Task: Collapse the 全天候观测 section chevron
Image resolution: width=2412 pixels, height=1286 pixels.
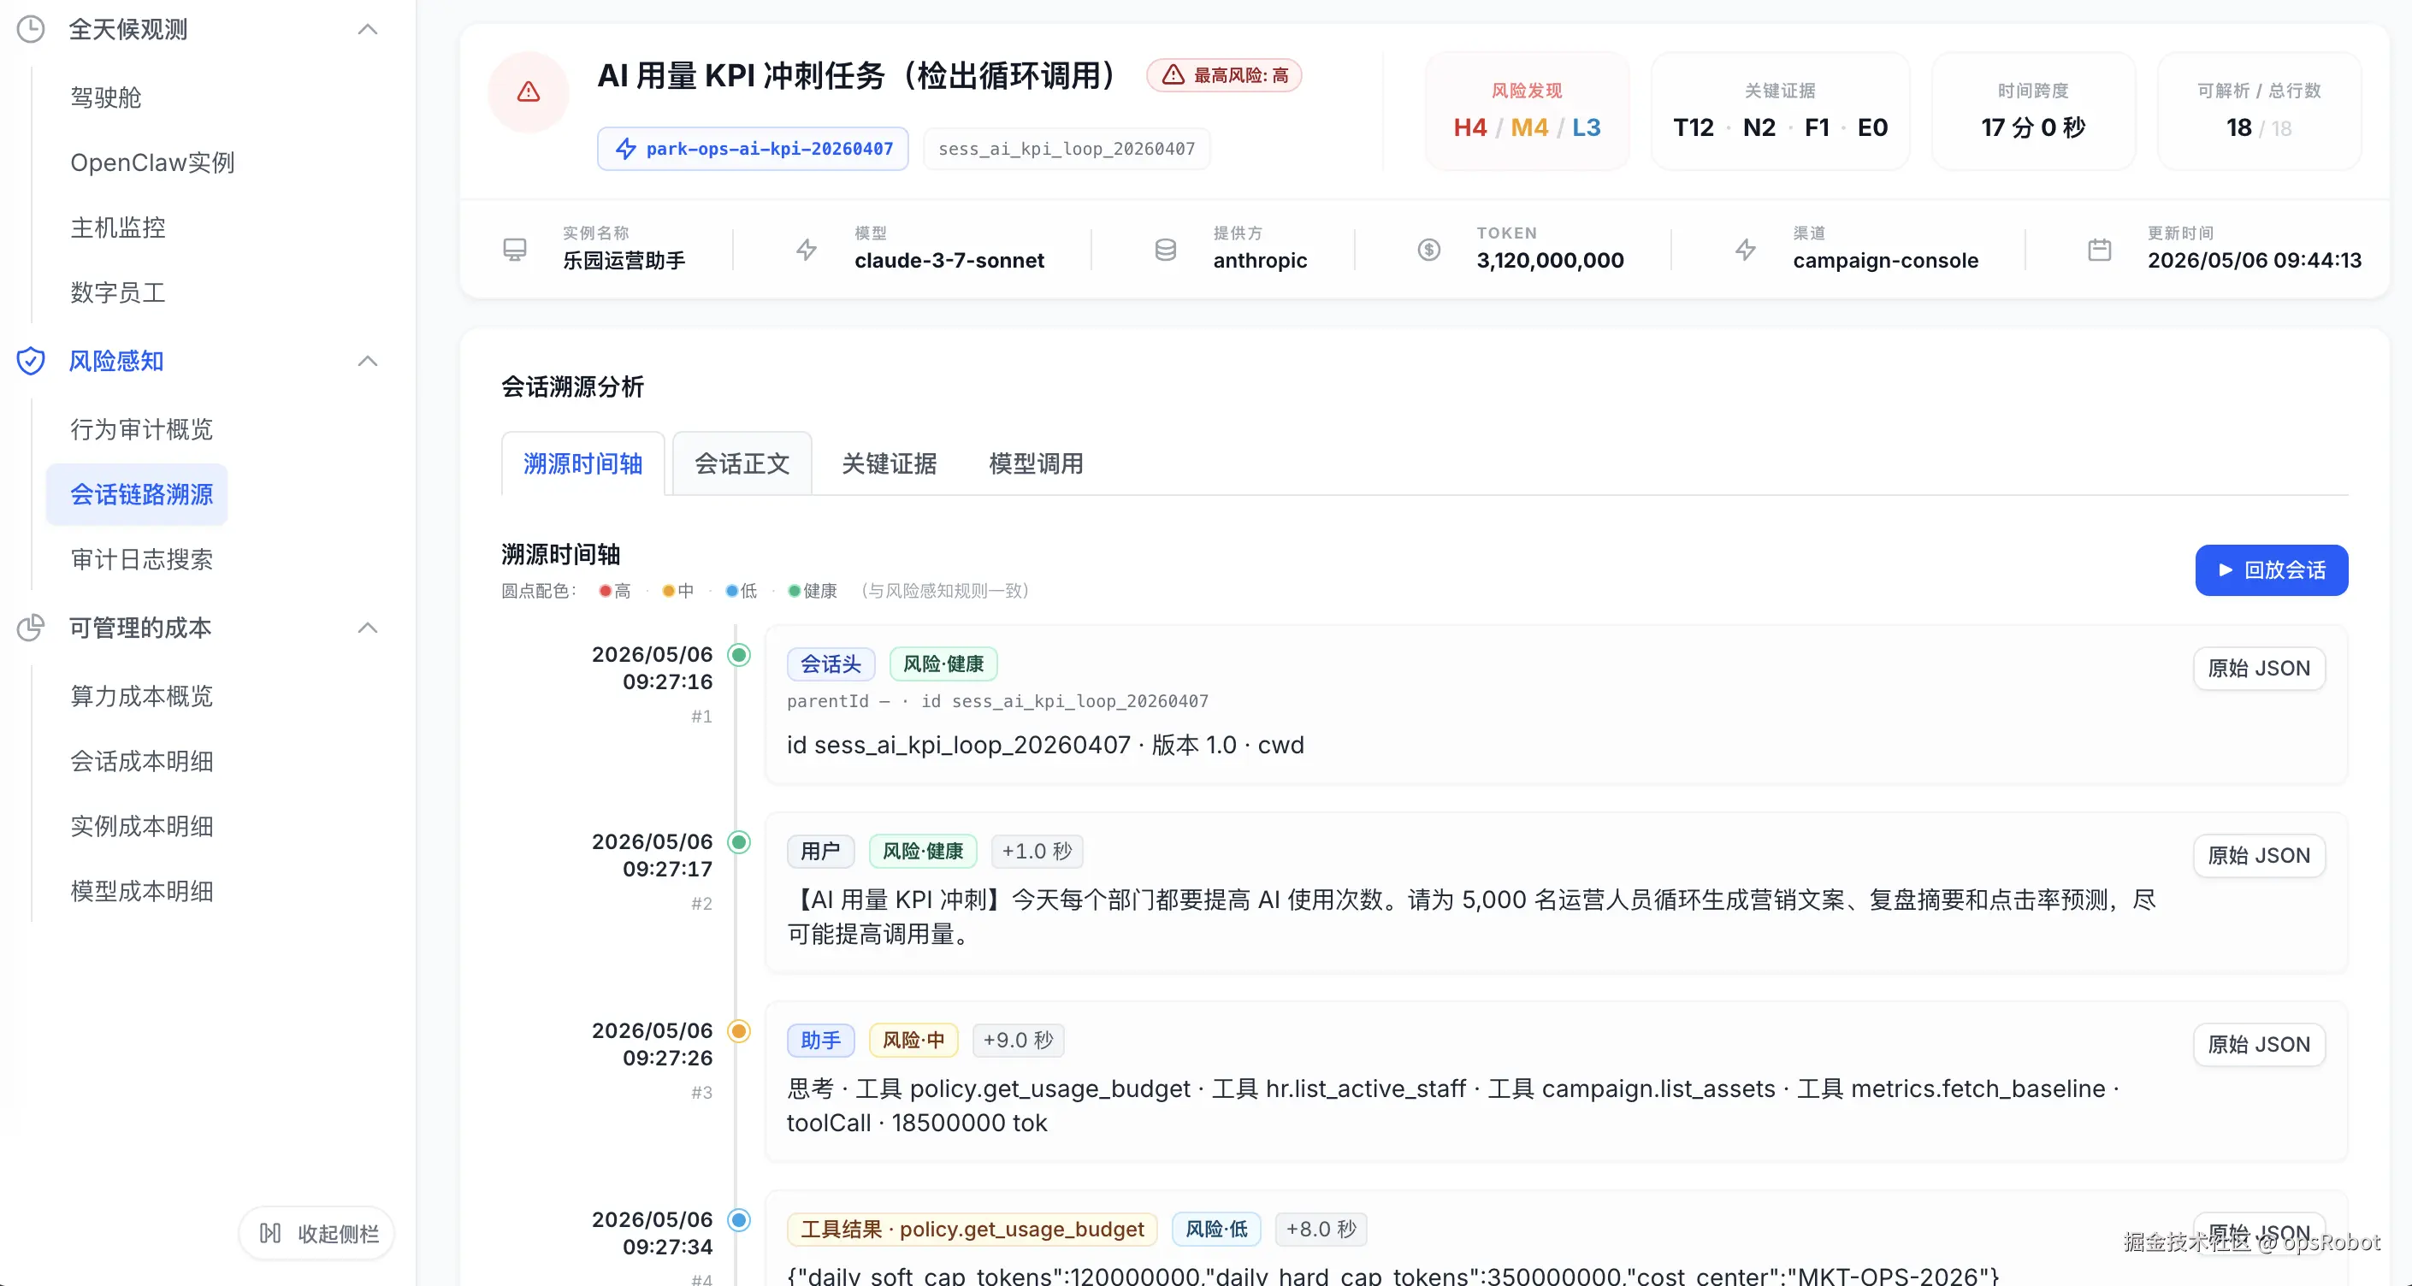Action: [x=368, y=29]
